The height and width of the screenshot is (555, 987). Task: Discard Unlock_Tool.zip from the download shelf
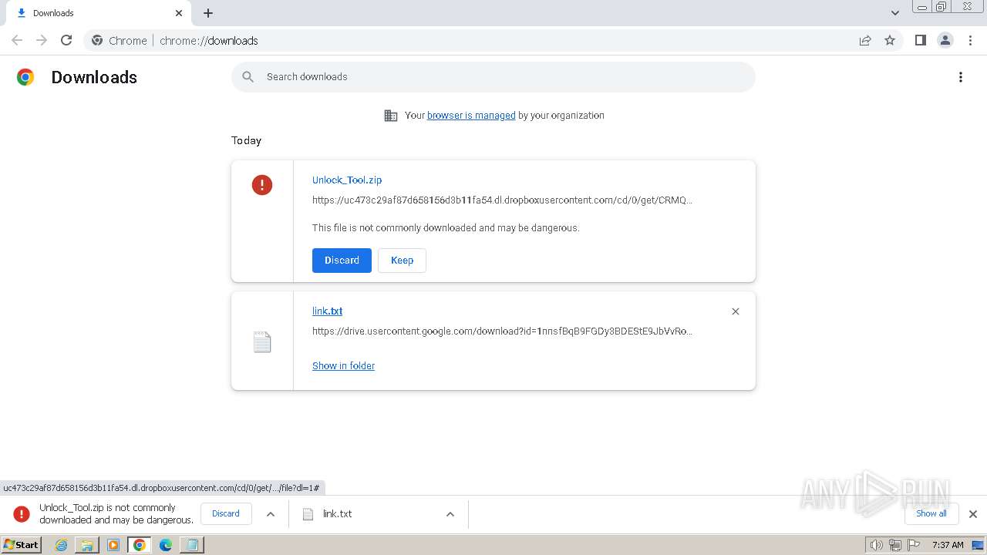coord(226,513)
